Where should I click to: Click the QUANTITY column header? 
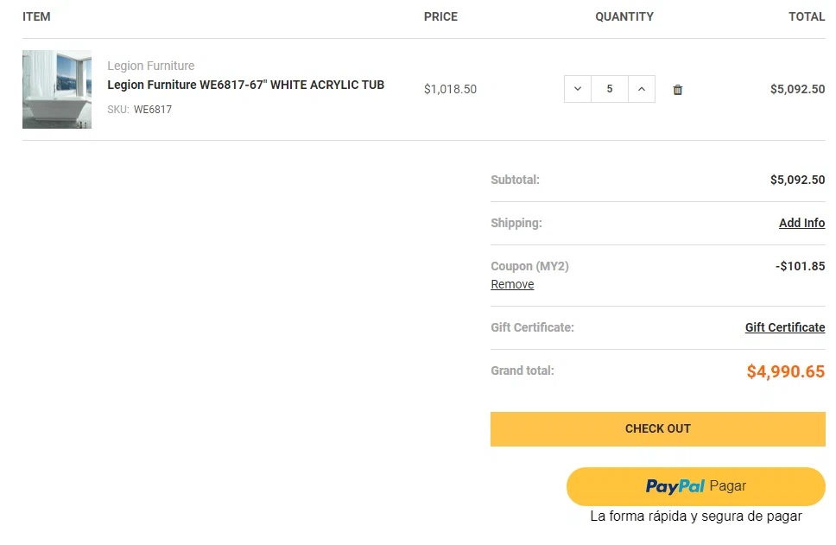pos(624,16)
